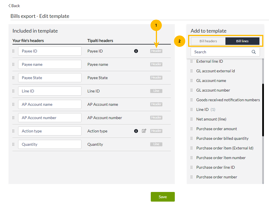The width and height of the screenshot is (269, 205).
Task: Click the drag handle of External line ID item
Action: point(192,61)
